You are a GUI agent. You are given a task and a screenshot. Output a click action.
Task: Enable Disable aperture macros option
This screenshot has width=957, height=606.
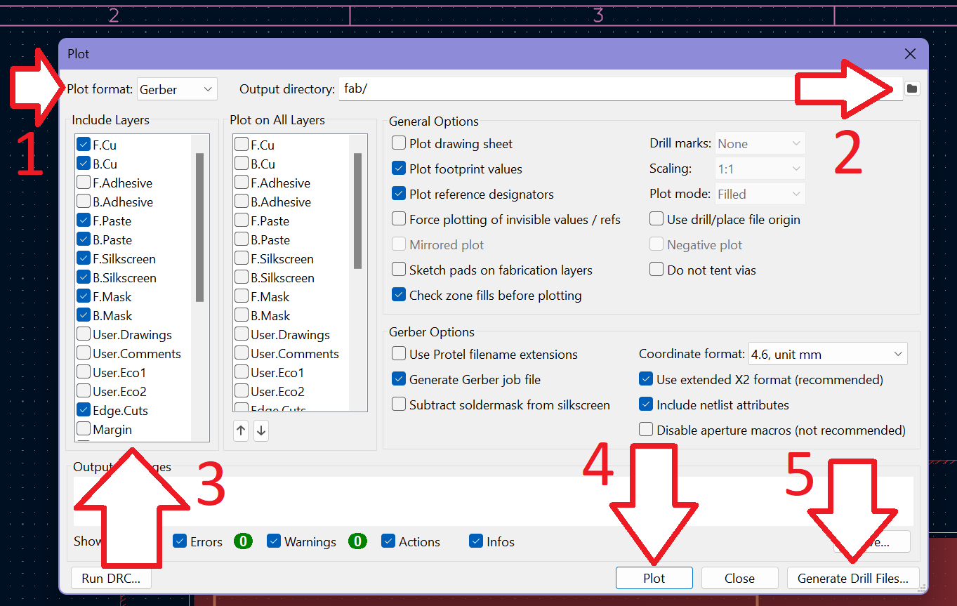click(646, 430)
